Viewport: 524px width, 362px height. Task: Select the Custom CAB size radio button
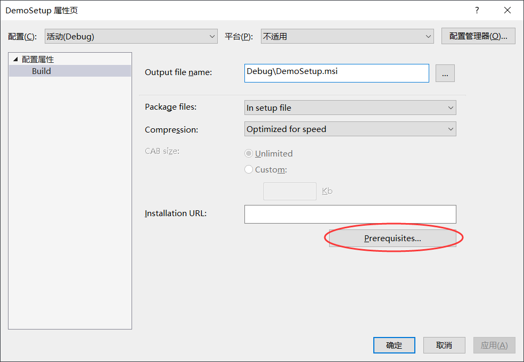(x=249, y=169)
